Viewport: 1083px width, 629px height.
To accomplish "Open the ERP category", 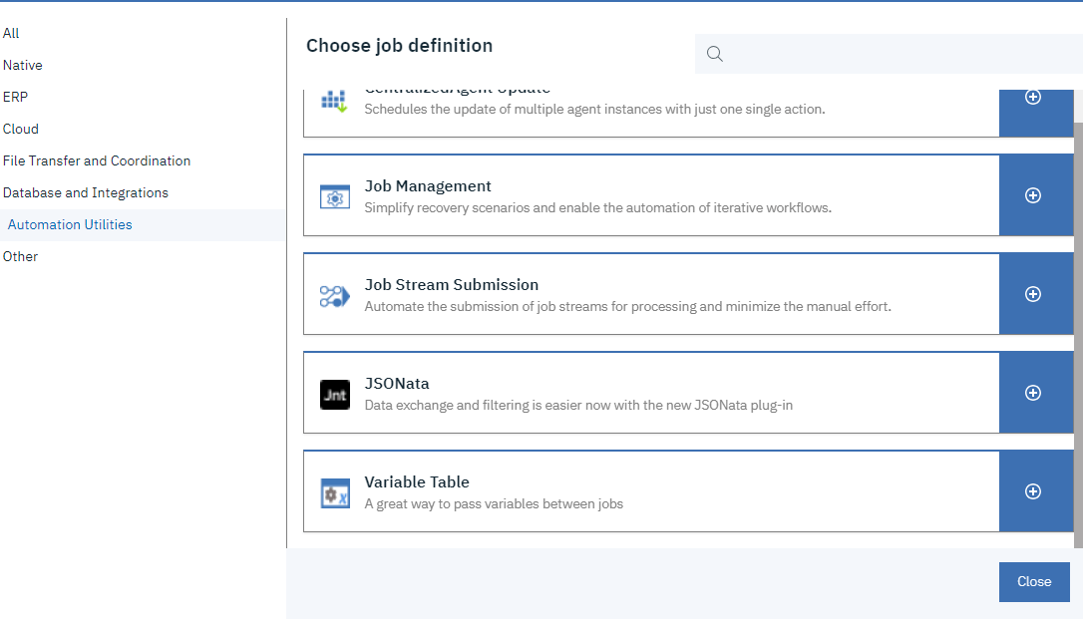I will pos(16,97).
